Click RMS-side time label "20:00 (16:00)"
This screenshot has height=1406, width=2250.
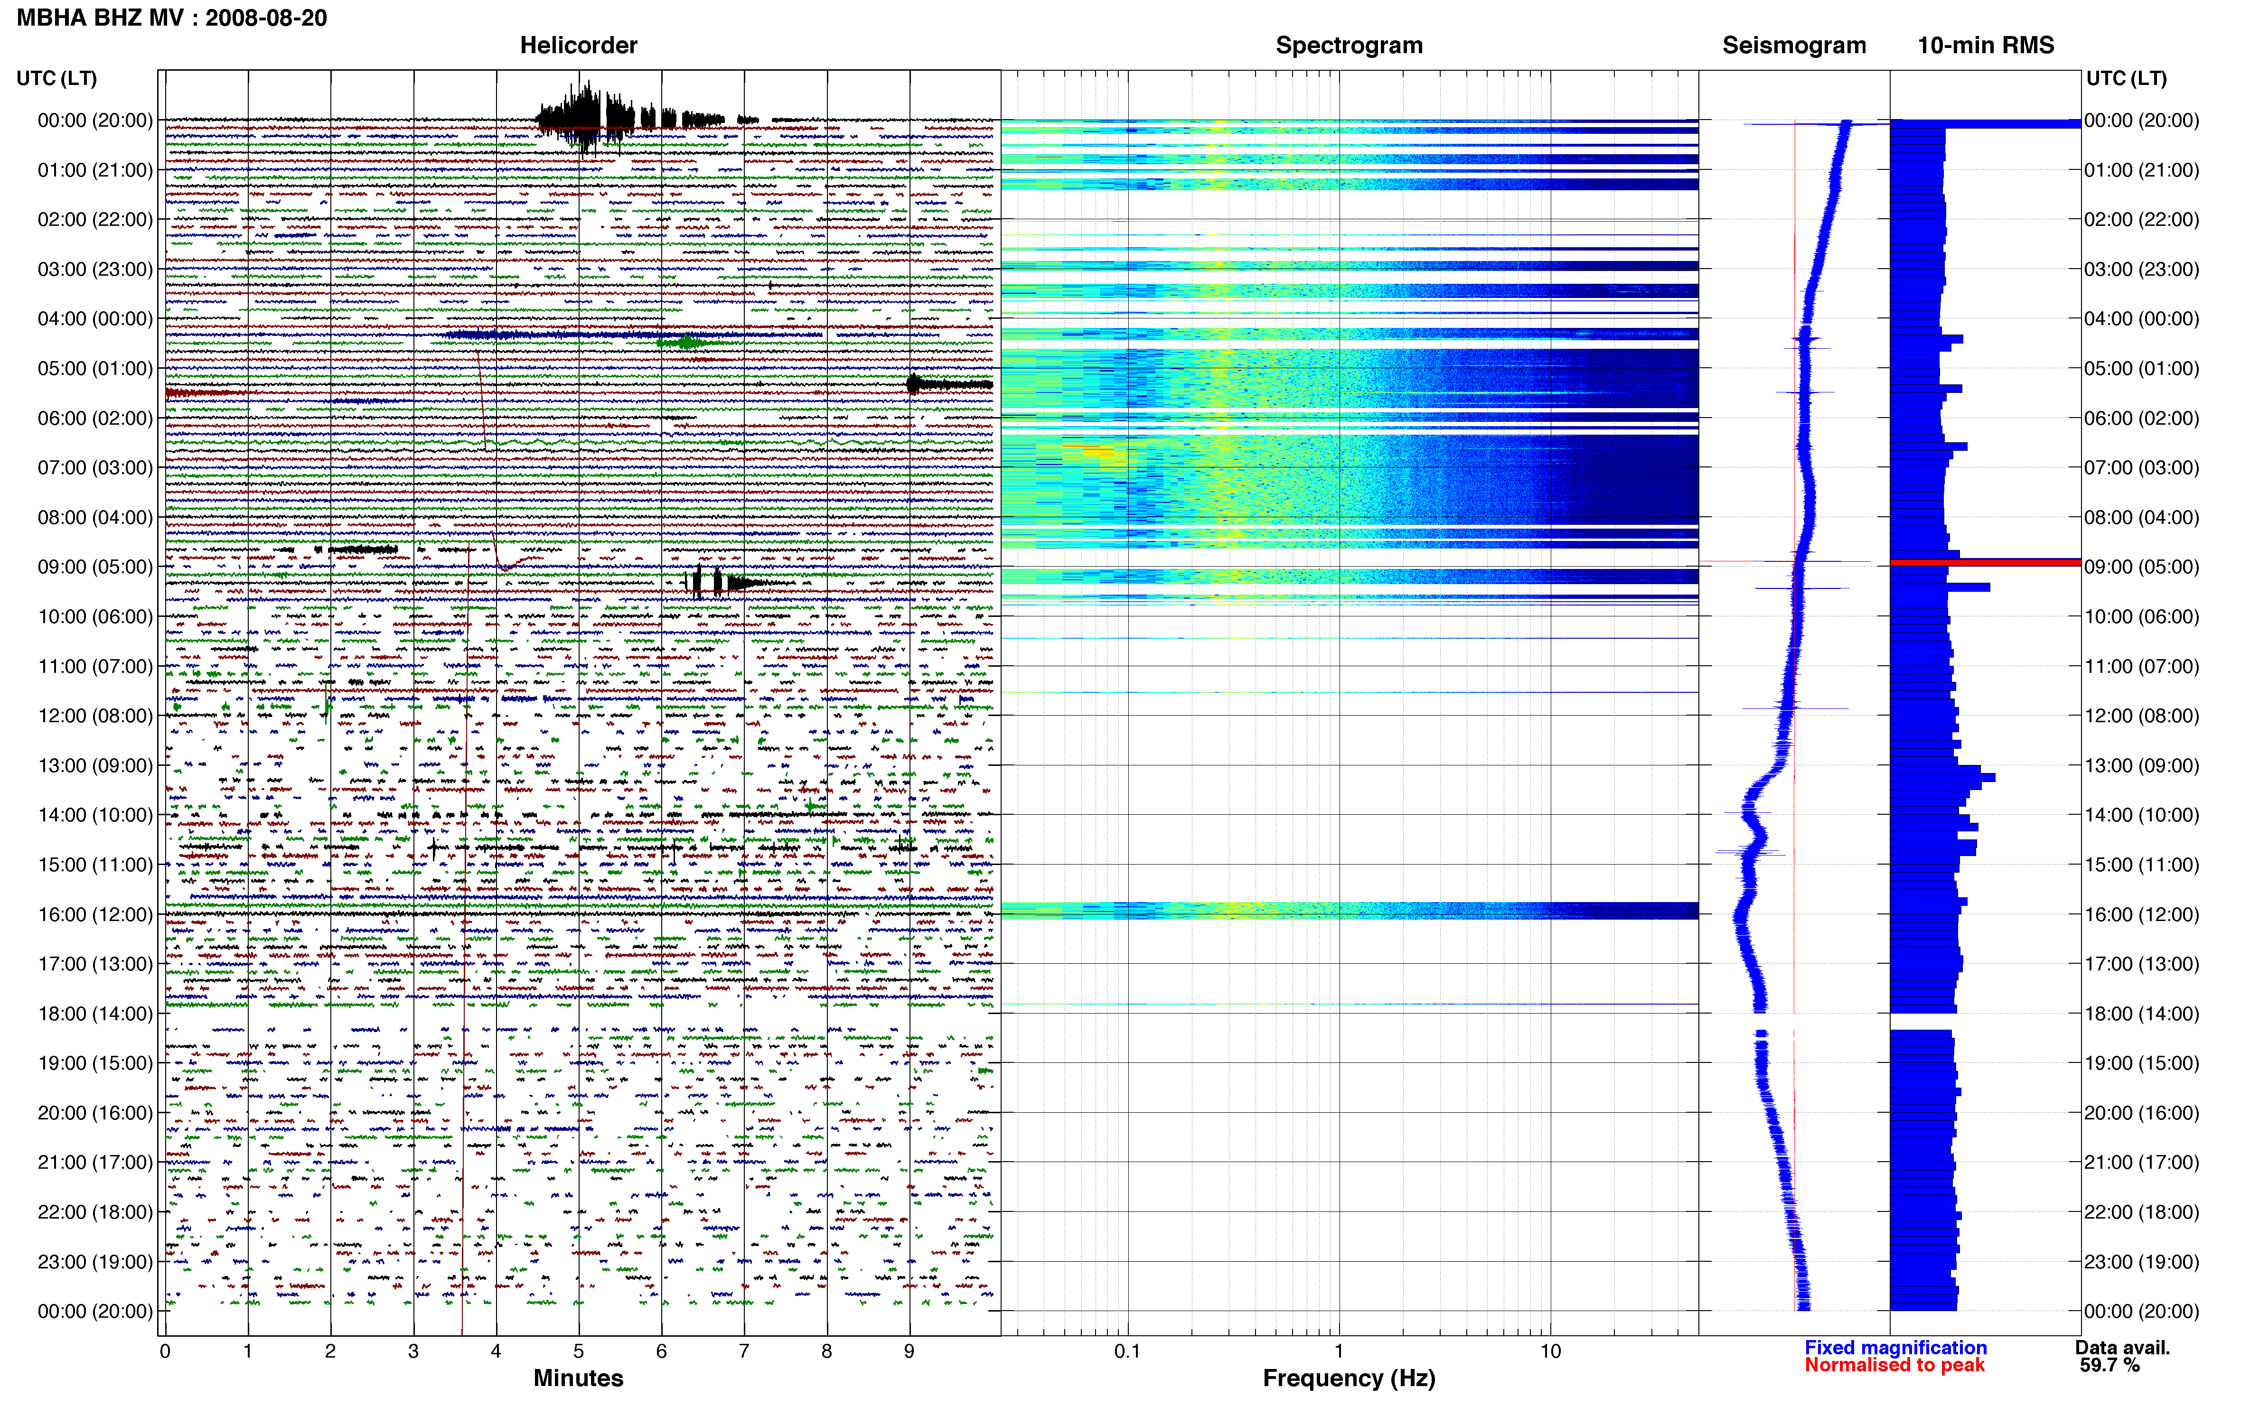[2141, 1113]
